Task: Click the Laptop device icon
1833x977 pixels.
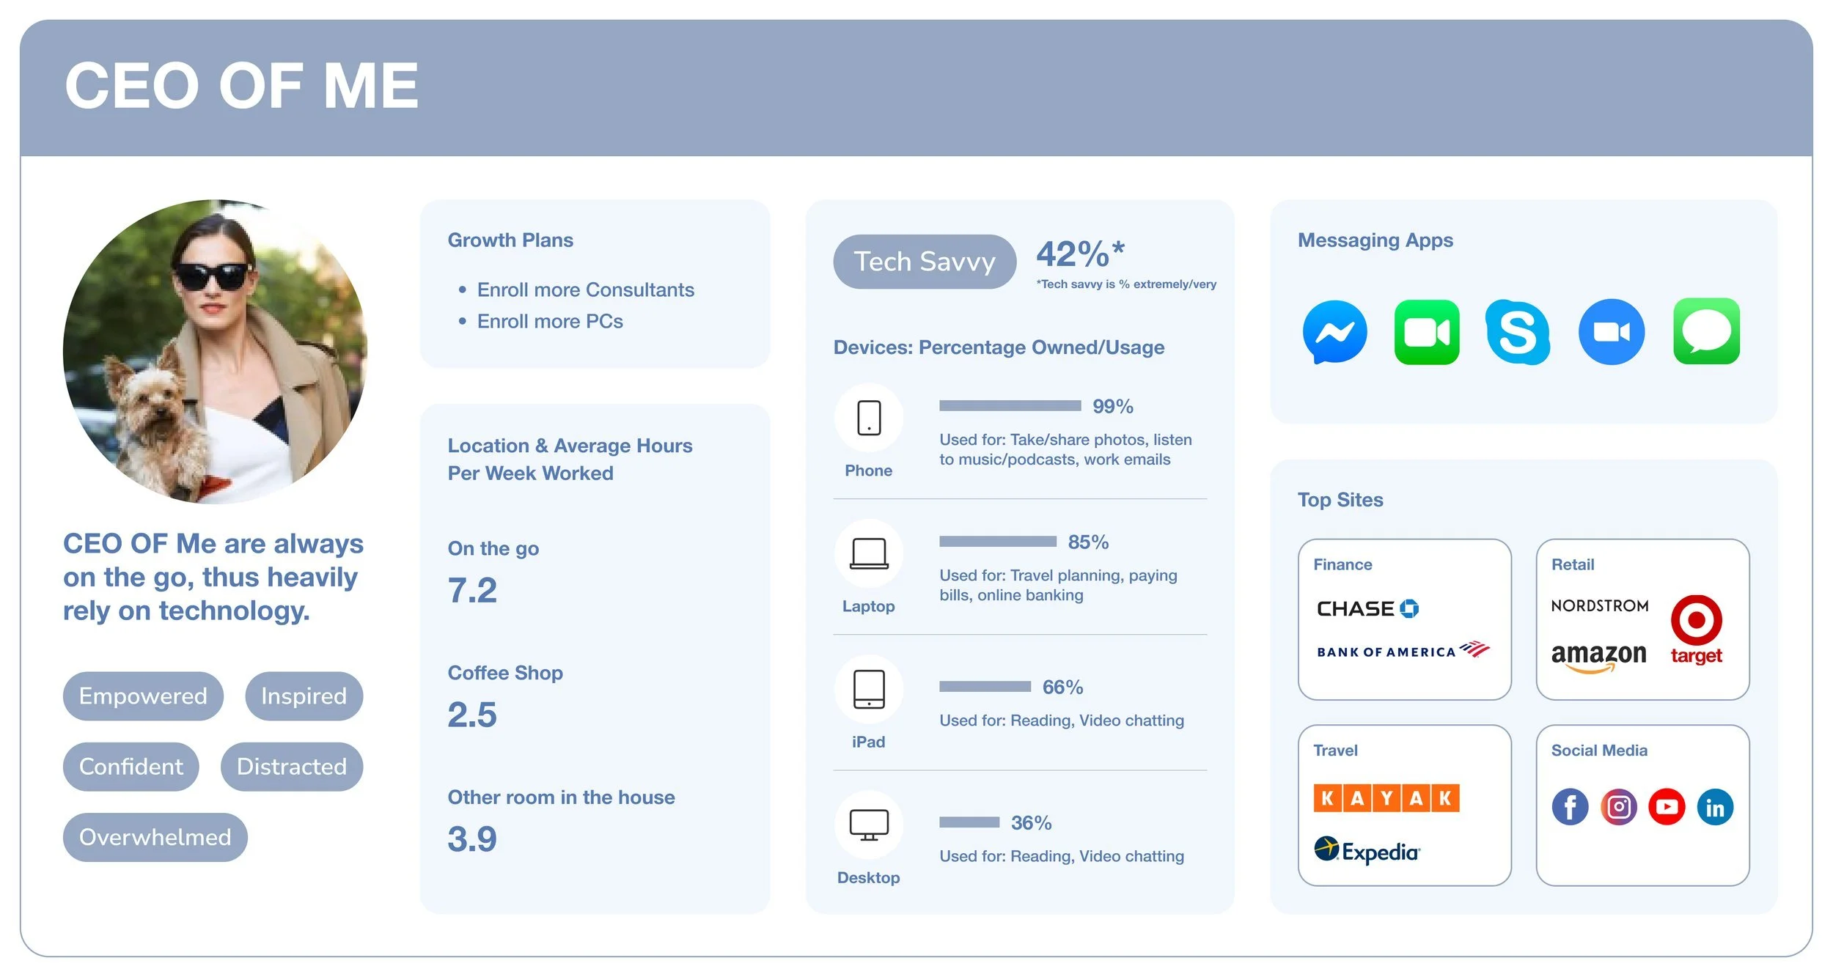Action: (x=869, y=553)
